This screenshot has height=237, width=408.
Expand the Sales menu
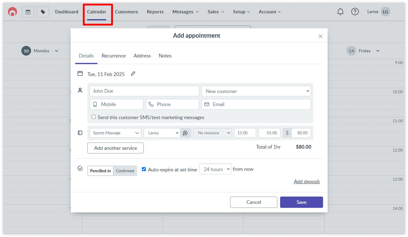(x=216, y=12)
